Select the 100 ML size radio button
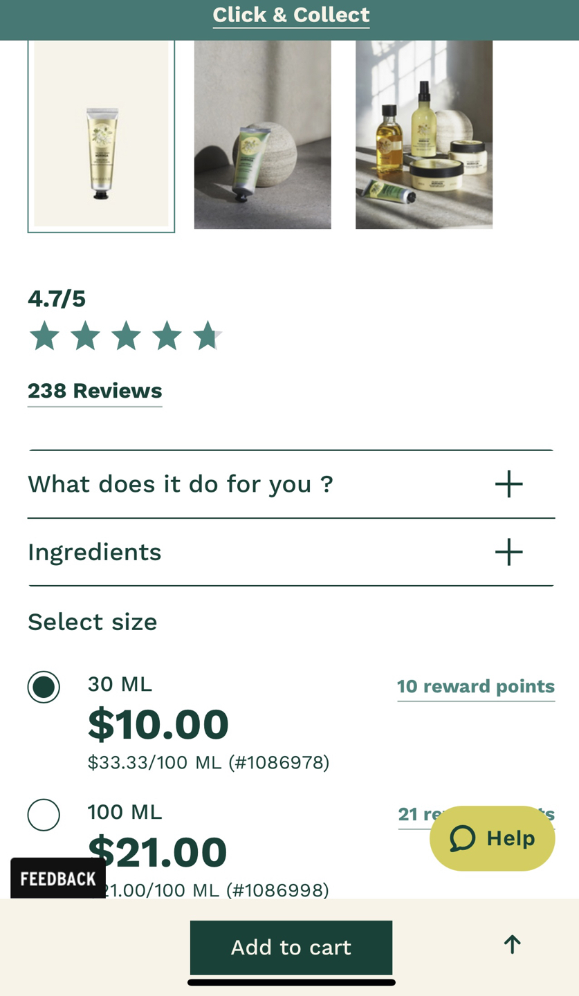This screenshot has height=996, width=579. [x=44, y=814]
